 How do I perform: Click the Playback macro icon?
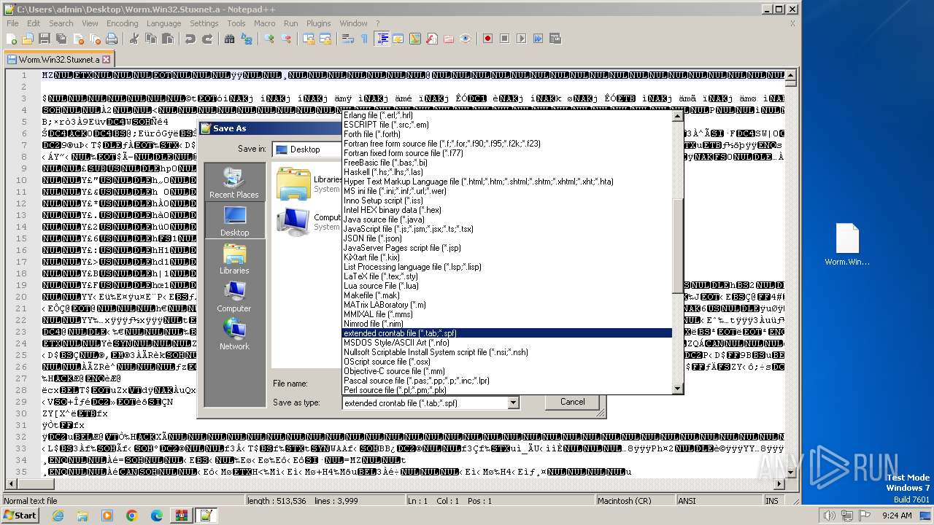pos(521,39)
